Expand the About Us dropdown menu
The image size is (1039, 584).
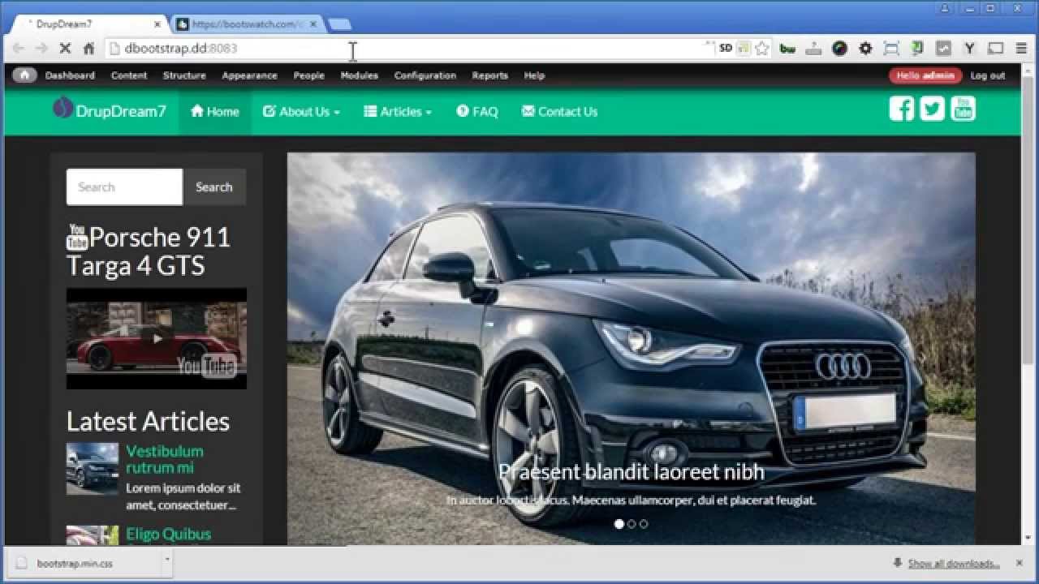pyautogui.click(x=301, y=112)
